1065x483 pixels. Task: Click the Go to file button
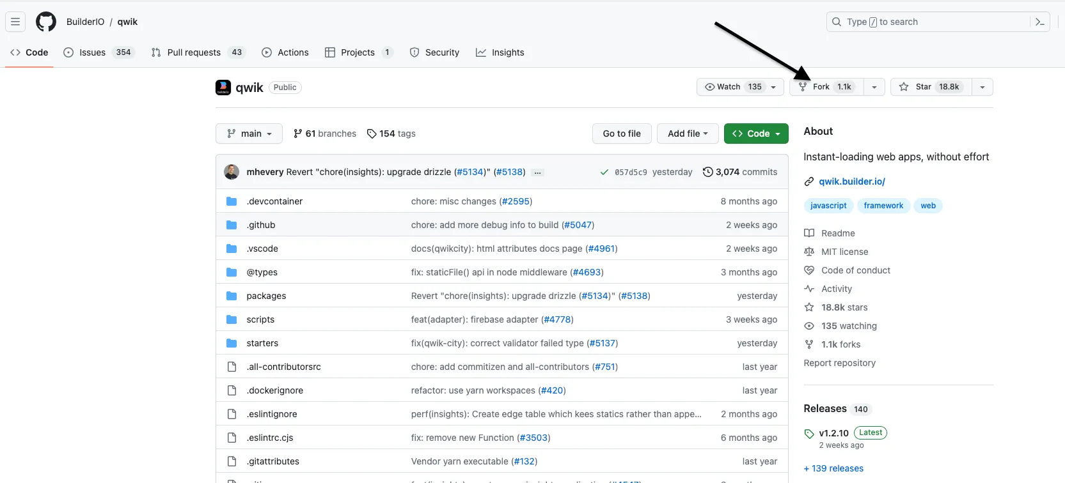click(622, 134)
